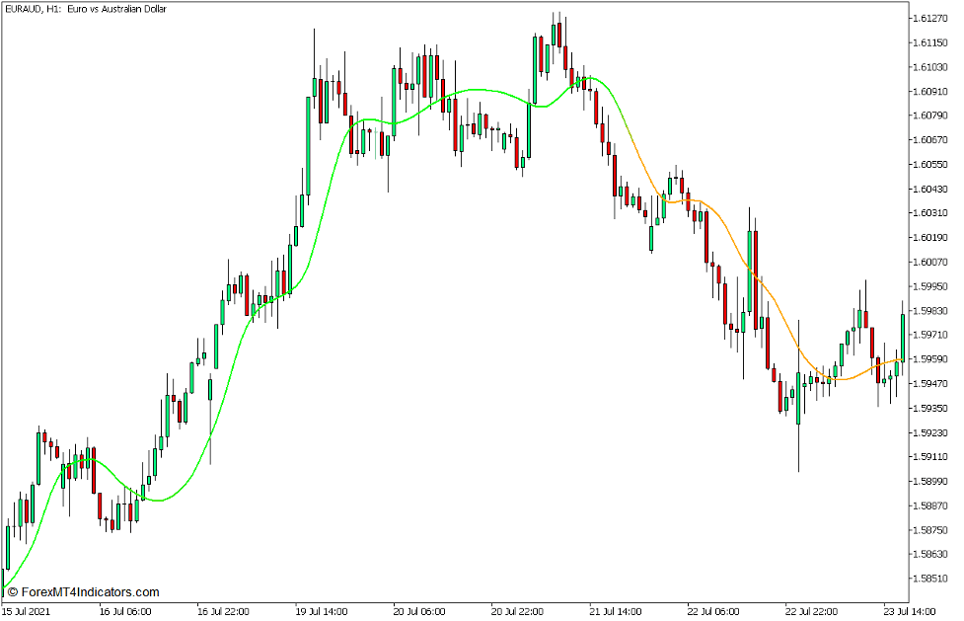Pick the 21 Jul 14:00 time label
964x621 pixels.
point(615,612)
